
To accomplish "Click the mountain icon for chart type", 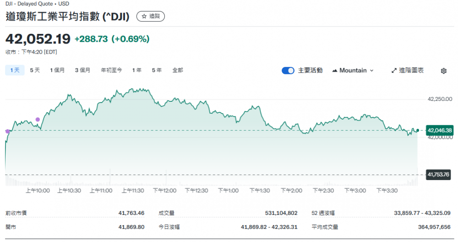I will [x=335, y=71].
